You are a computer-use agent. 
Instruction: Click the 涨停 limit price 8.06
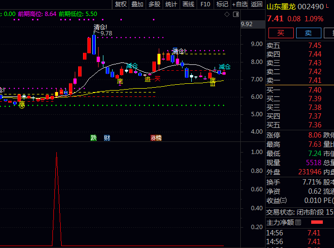point(315,135)
